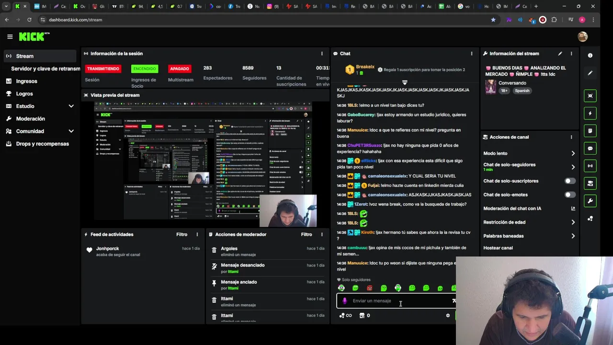613x345 pixels.
Task: Click the info icon in the right panel bar
Action: tap(590, 56)
